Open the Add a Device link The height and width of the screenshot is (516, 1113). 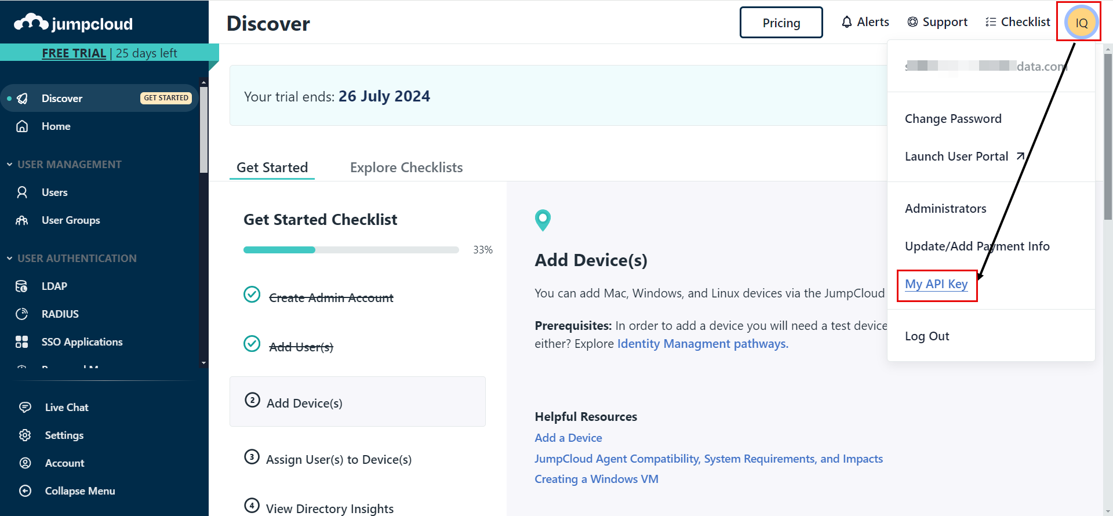pos(568,438)
